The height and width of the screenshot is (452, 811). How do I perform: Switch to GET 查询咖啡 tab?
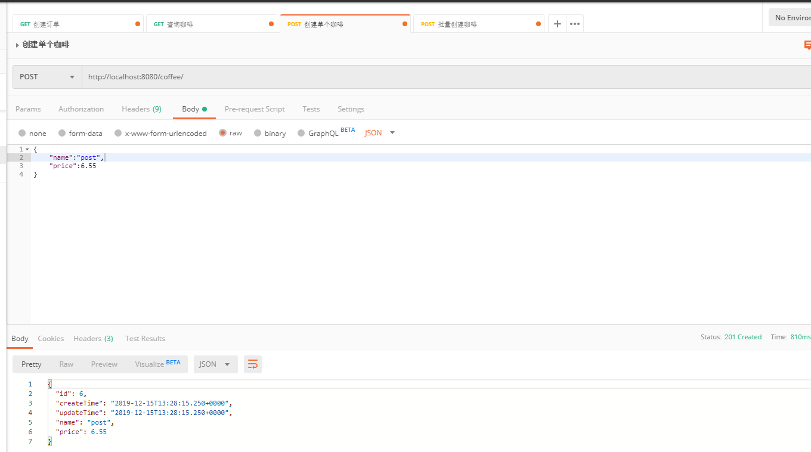pos(211,24)
